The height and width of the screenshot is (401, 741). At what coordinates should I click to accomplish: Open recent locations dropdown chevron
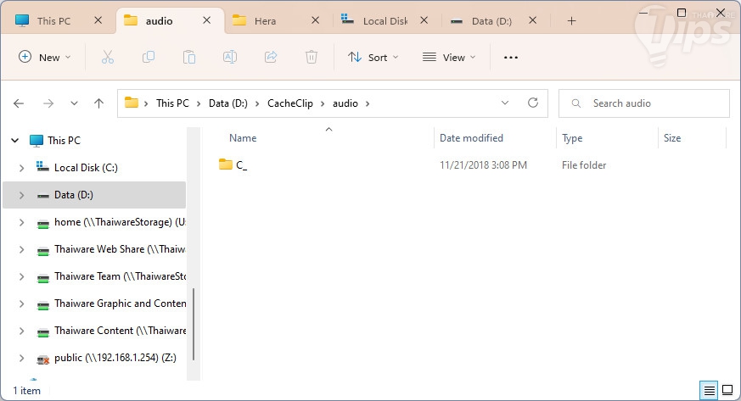pyautogui.click(x=74, y=103)
